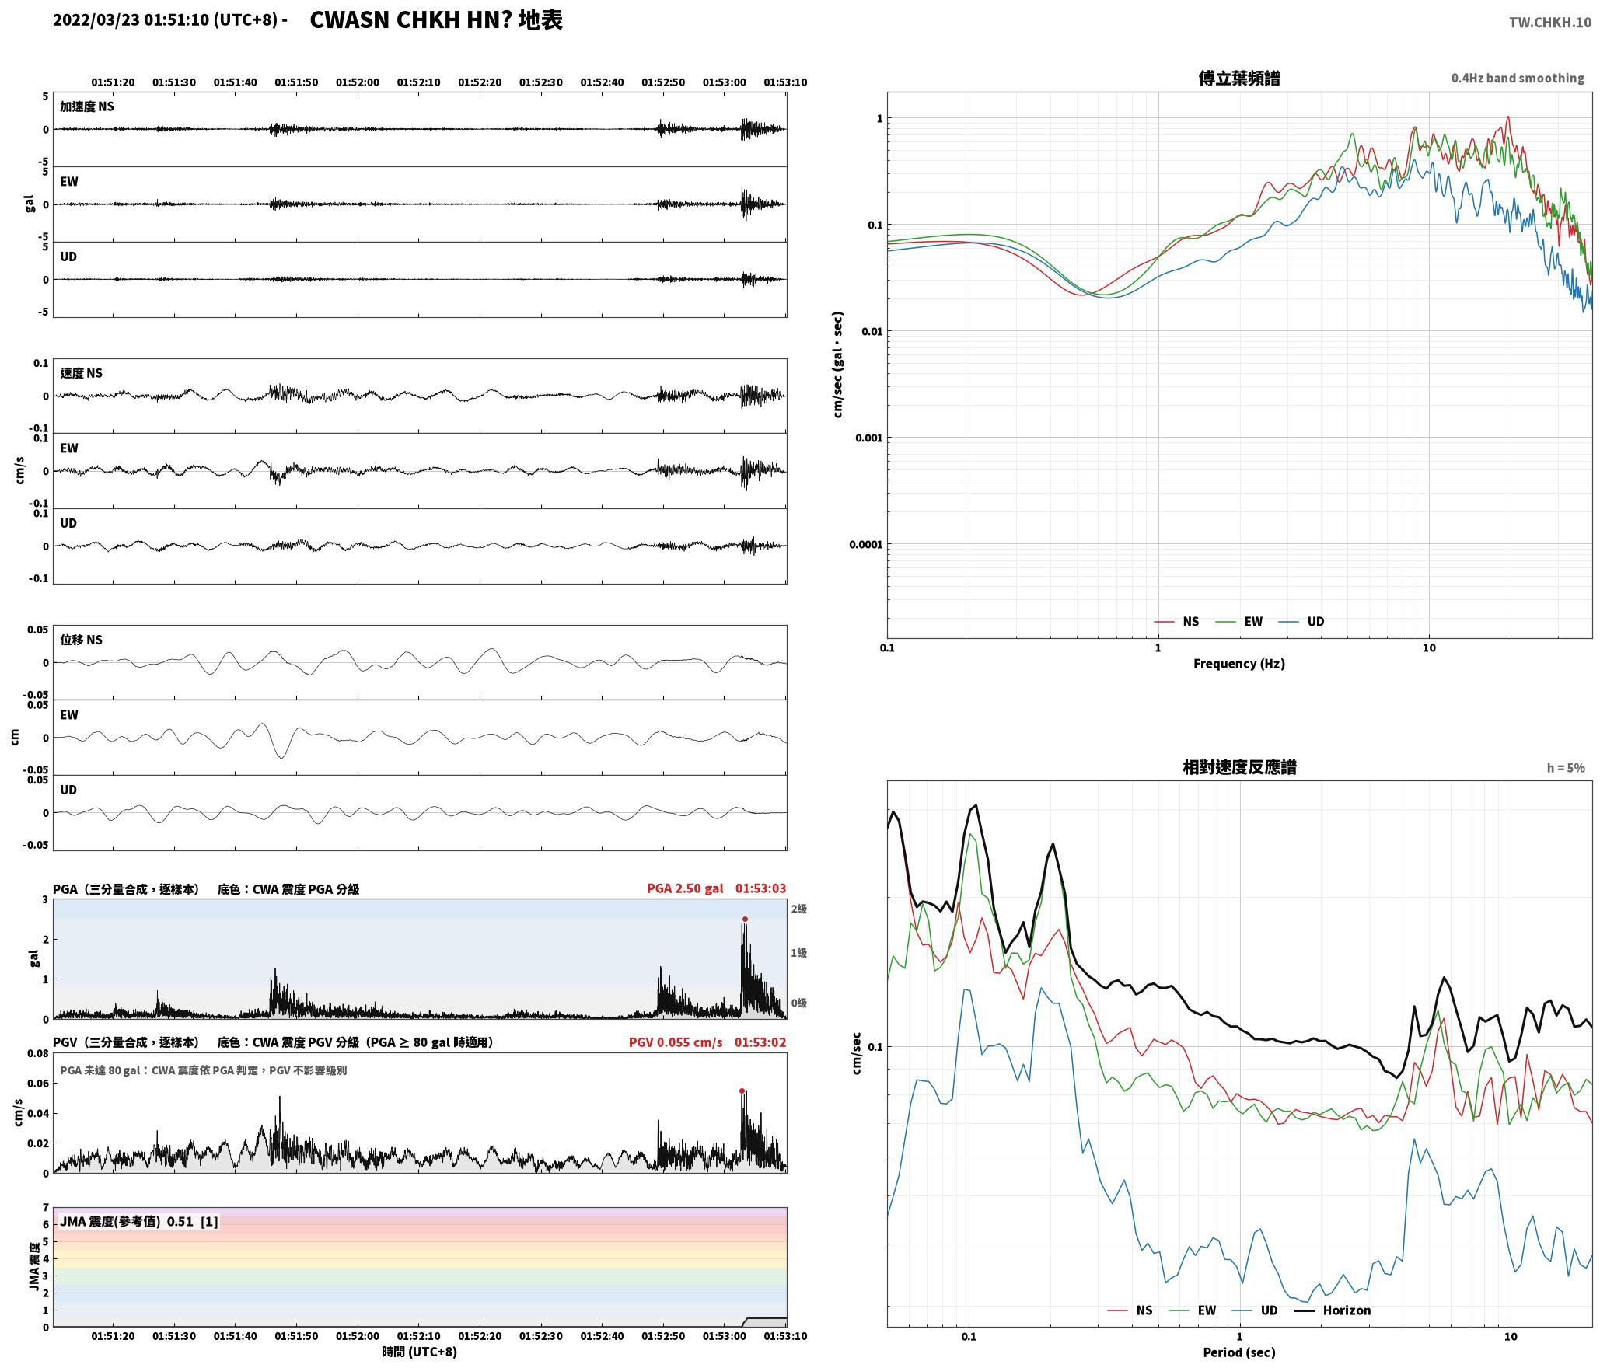Click the CWASN CHKH HN? 地表 heading
Screen dimensions: 1600x1368
[x=436, y=20]
